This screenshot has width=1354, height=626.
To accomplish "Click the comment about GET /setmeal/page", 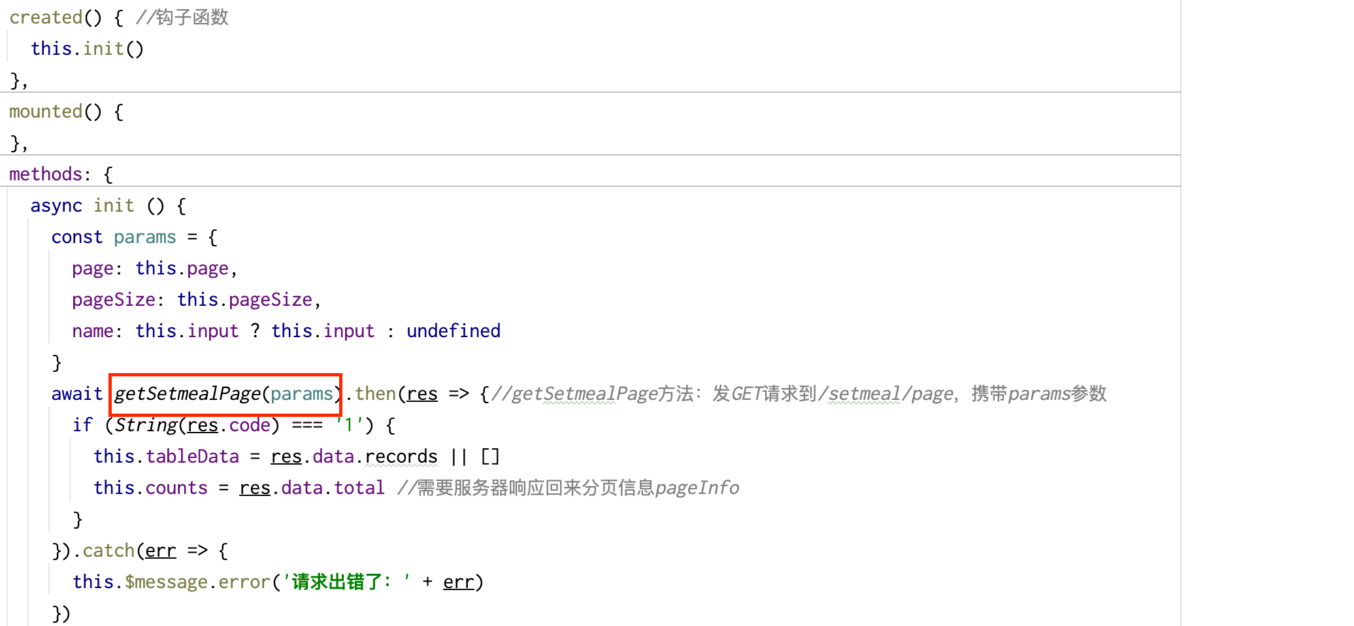I will click(x=799, y=394).
